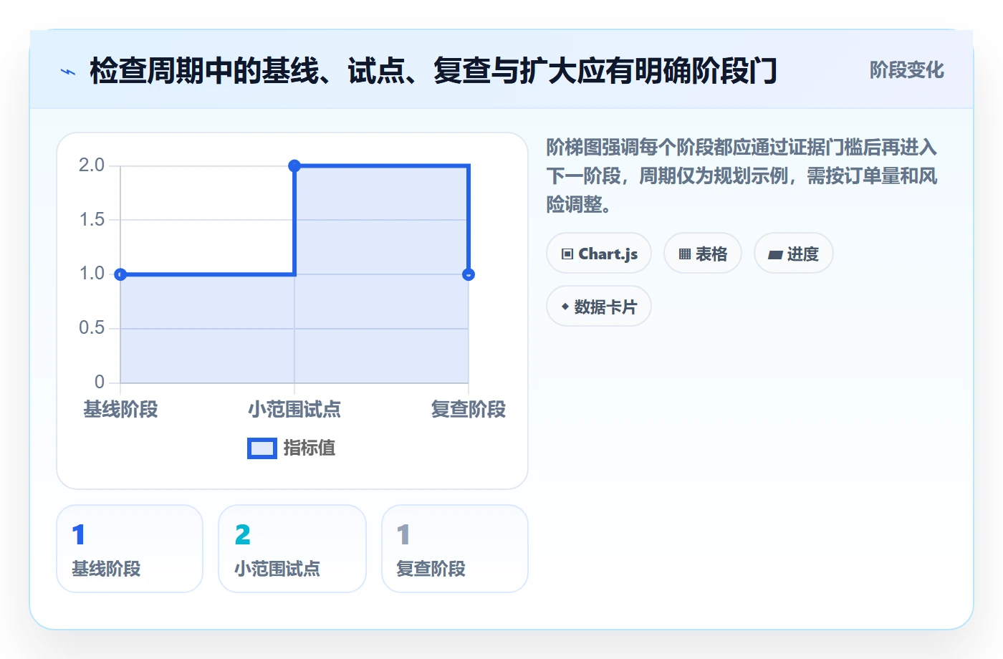Click the 1.0 y-axis value
Viewport: 1003px width, 659px height.
(92, 274)
